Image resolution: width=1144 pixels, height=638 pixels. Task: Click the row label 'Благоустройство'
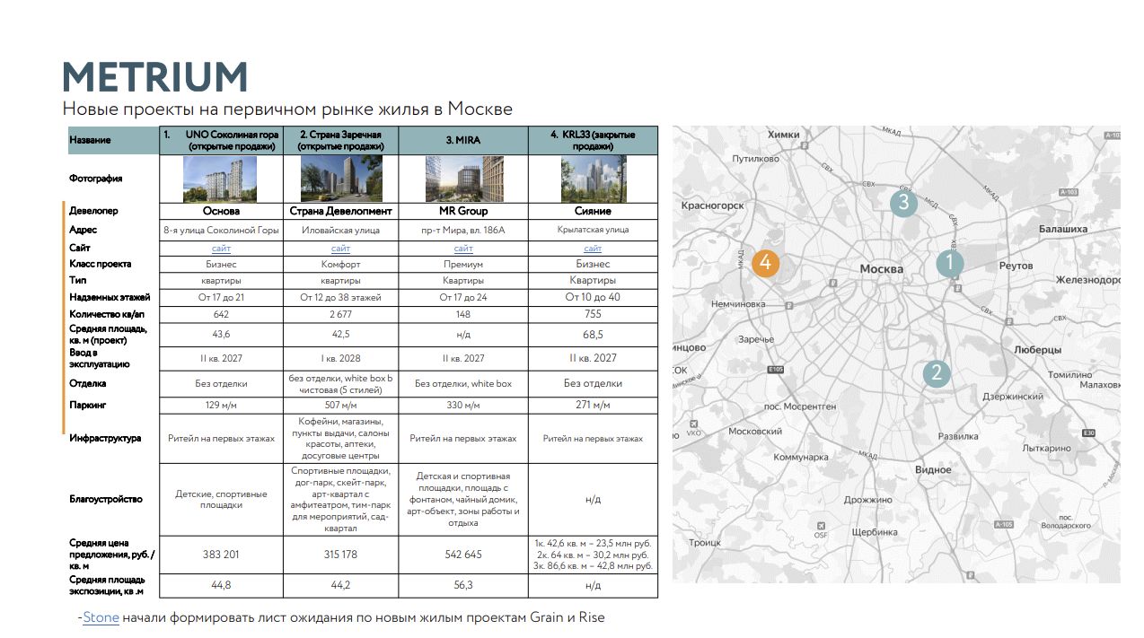[106, 499]
